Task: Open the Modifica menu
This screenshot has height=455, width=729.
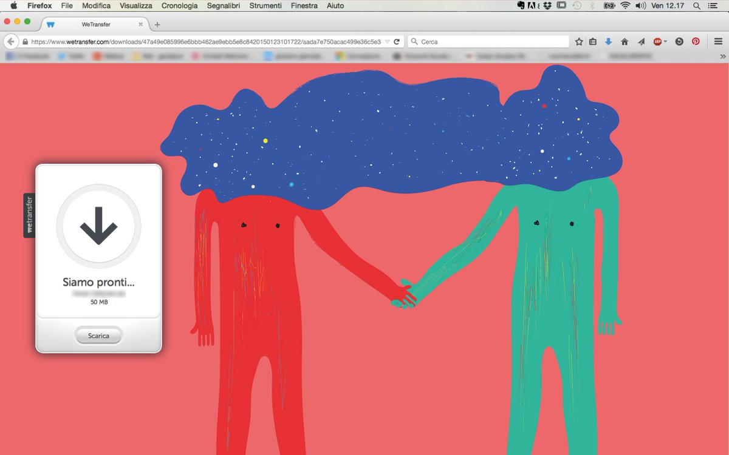Action: (97, 5)
